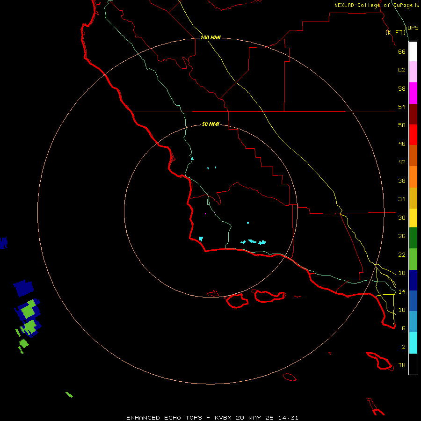This screenshot has height=421, width=421.
Task: Click the bright red legend swatch
Action: (413, 135)
